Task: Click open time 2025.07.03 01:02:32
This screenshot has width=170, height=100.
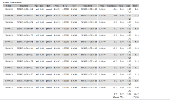Action: [25, 61]
